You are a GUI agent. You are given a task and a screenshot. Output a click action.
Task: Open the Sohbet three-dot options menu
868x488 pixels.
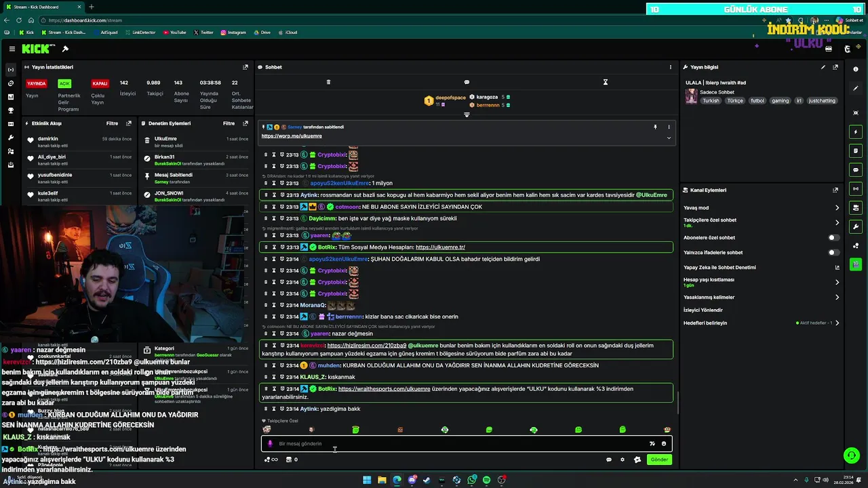coord(671,67)
